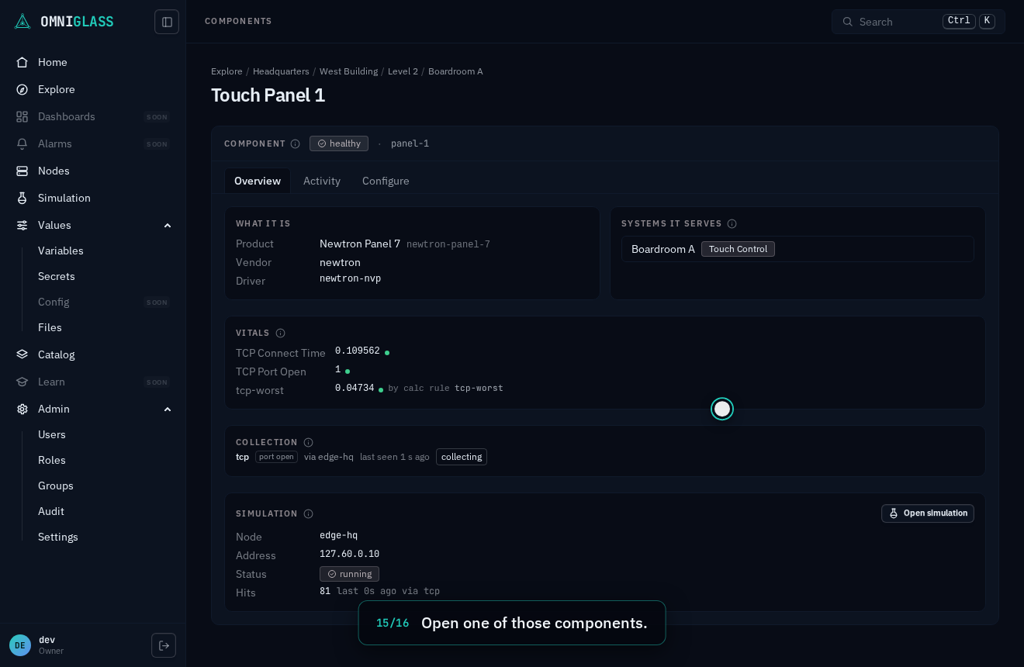Show info for Systems It Serves

click(732, 224)
